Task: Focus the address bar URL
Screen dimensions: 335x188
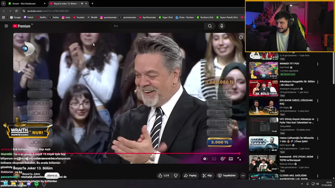Action: click(x=48, y=11)
